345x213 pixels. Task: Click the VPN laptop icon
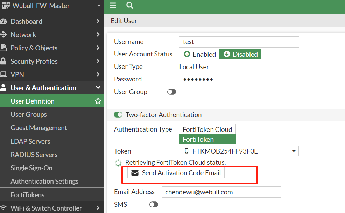click(x=3, y=74)
